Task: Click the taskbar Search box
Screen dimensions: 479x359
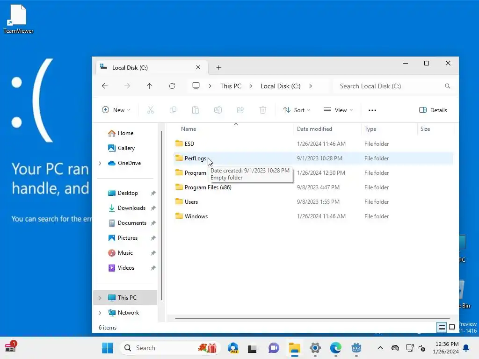Action: [x=170, y=348]
